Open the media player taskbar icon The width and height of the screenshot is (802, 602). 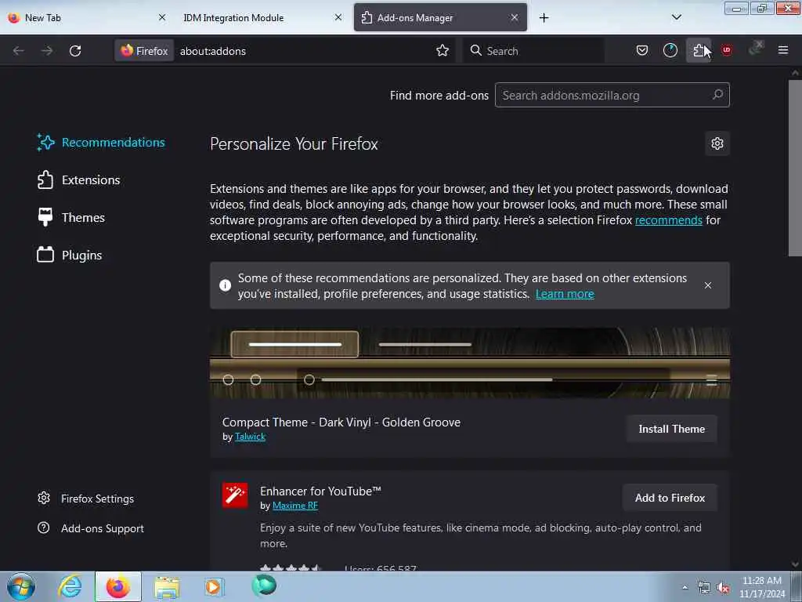coord(214,586)
